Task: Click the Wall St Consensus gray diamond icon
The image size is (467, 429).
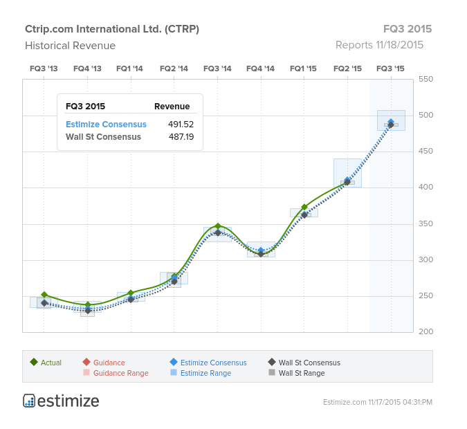Action: [272, 362]
